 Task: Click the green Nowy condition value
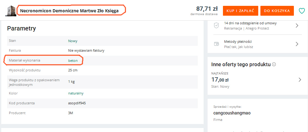(73, 41)
